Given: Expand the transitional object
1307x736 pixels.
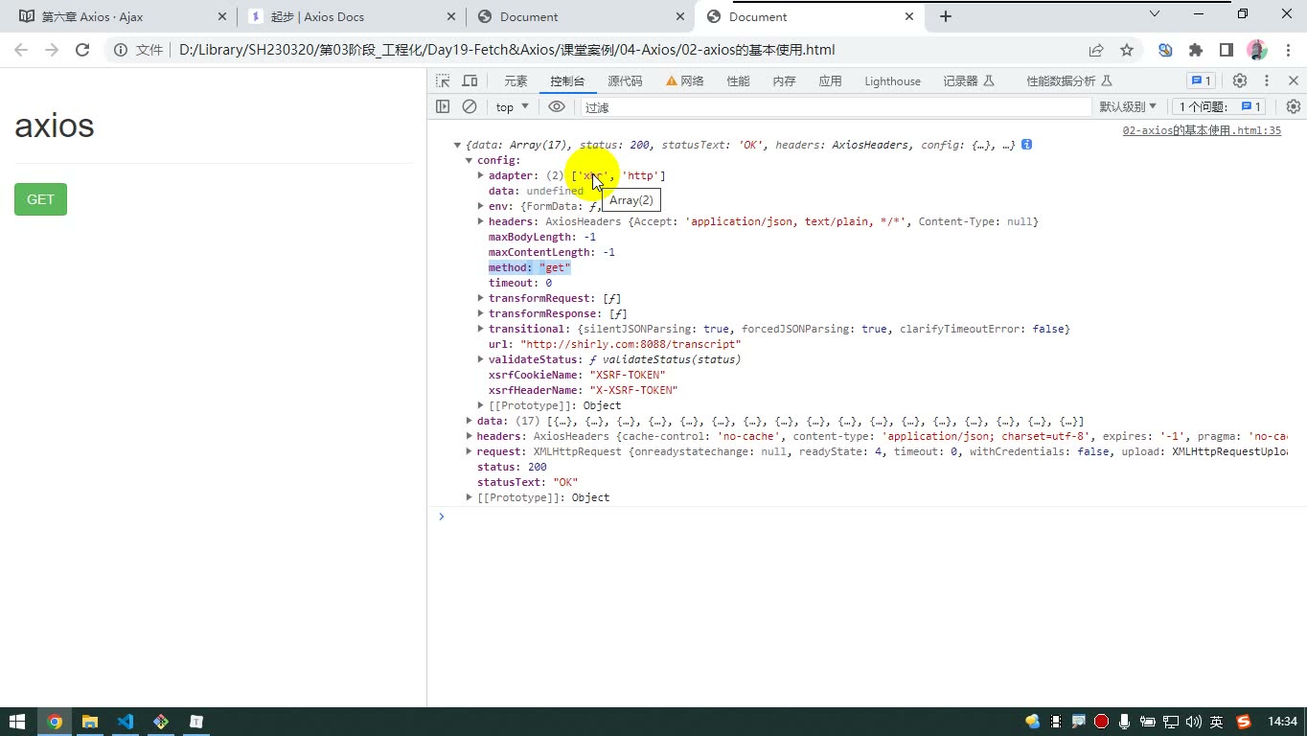Looking at the screenshot, I should 481,329.
